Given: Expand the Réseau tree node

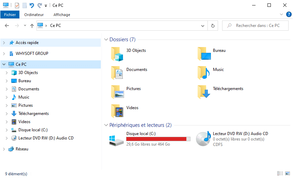Looking at the screenshot, I should click(x=4, y=149).
